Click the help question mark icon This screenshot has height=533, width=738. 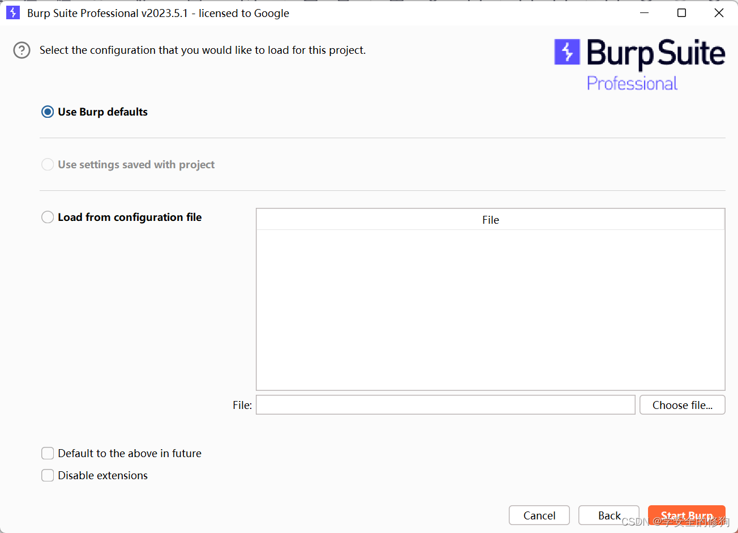point(22,50)
